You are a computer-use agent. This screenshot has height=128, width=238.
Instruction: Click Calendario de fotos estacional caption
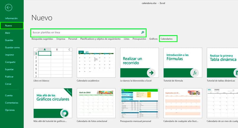pyautogui.click(x=92, y=121)
